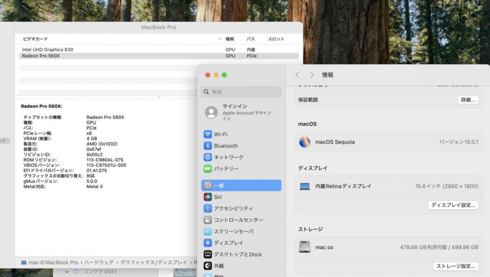The width and height of the screenshot is (490, 277).
Task: Expand chevron beside コンテナdisk1 in background window
Action: [67, 272]
